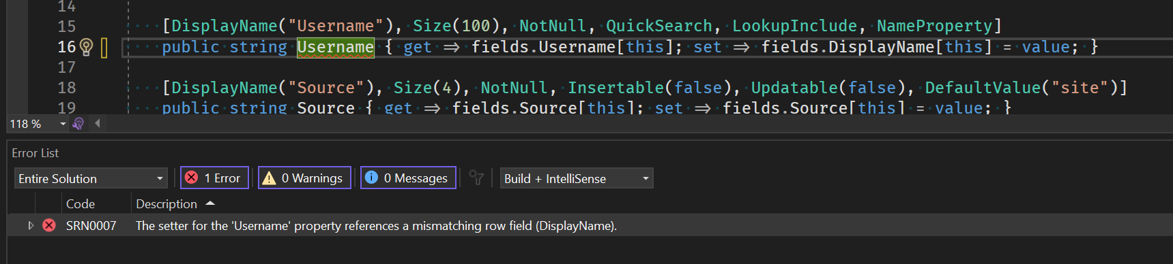Screen dimensions: 1173x264
Task: Sort by the Code column header
Action: point(81,204)
